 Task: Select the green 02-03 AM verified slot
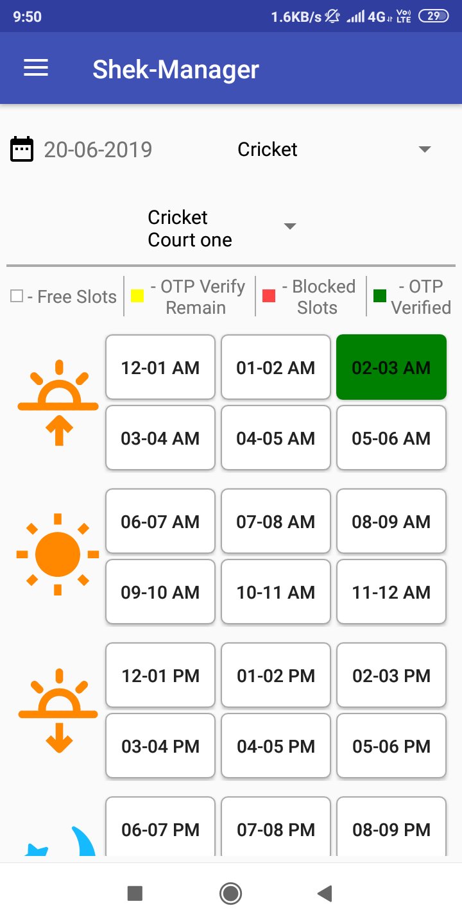coord(391,368)
